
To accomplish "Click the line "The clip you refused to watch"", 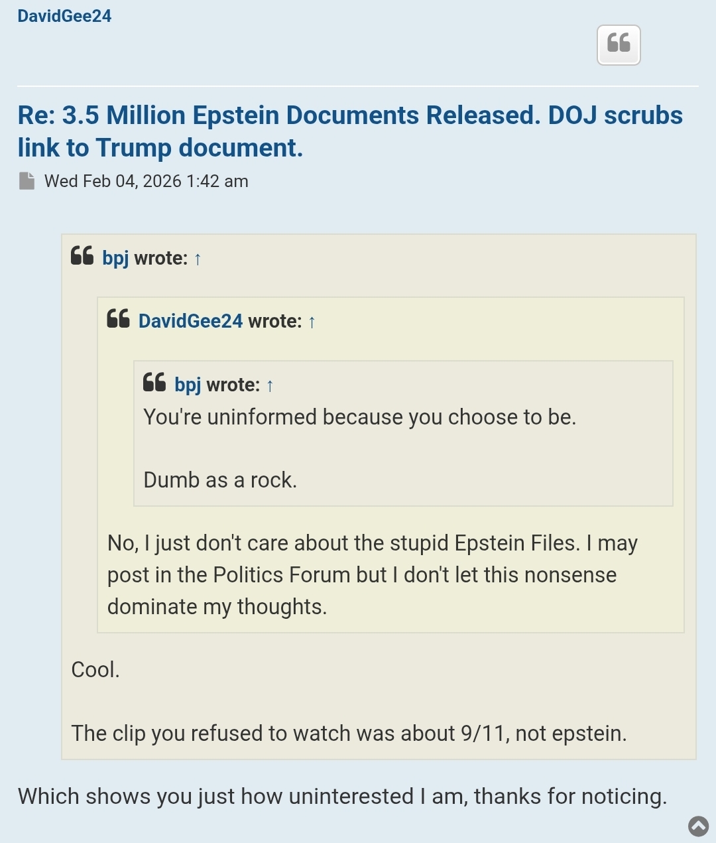I will (x=349, y=733).
